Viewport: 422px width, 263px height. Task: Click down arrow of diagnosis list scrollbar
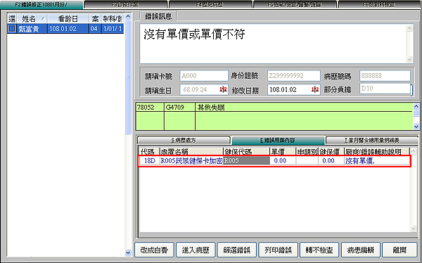coord(416,127)
